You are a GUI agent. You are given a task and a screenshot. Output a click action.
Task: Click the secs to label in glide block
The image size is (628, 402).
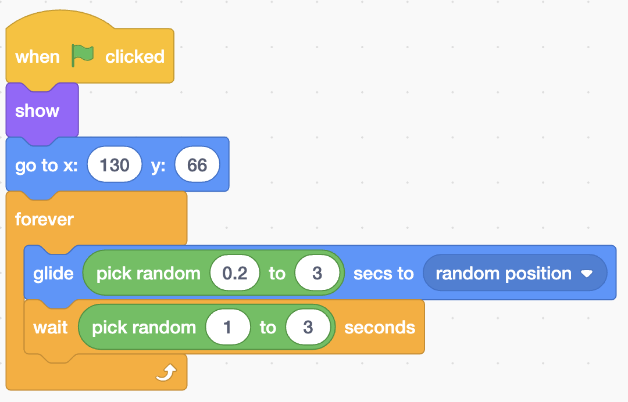coord(383,274)
